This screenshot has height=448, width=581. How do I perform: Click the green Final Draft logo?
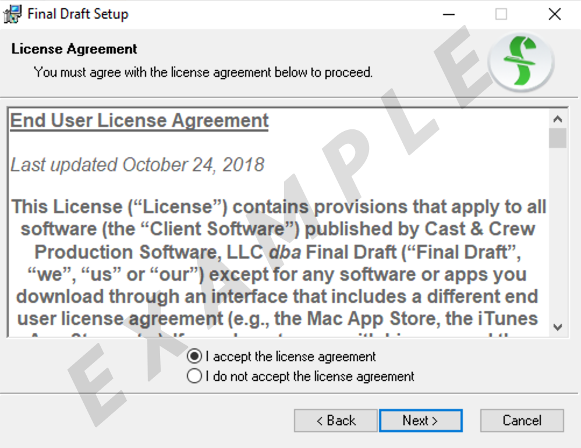[520, 63]
